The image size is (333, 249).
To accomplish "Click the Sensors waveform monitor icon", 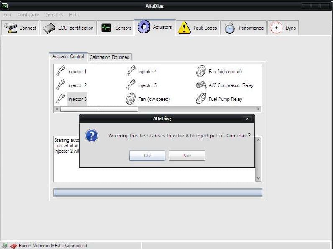I will (x=106, y=28).
